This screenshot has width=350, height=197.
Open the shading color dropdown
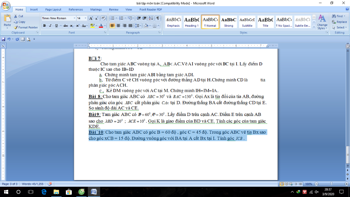point(150,26)
